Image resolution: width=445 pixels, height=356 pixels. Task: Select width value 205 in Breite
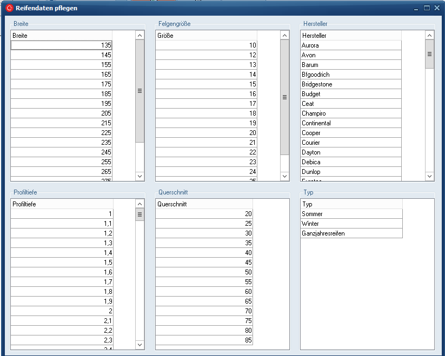(x=61, y=113)
